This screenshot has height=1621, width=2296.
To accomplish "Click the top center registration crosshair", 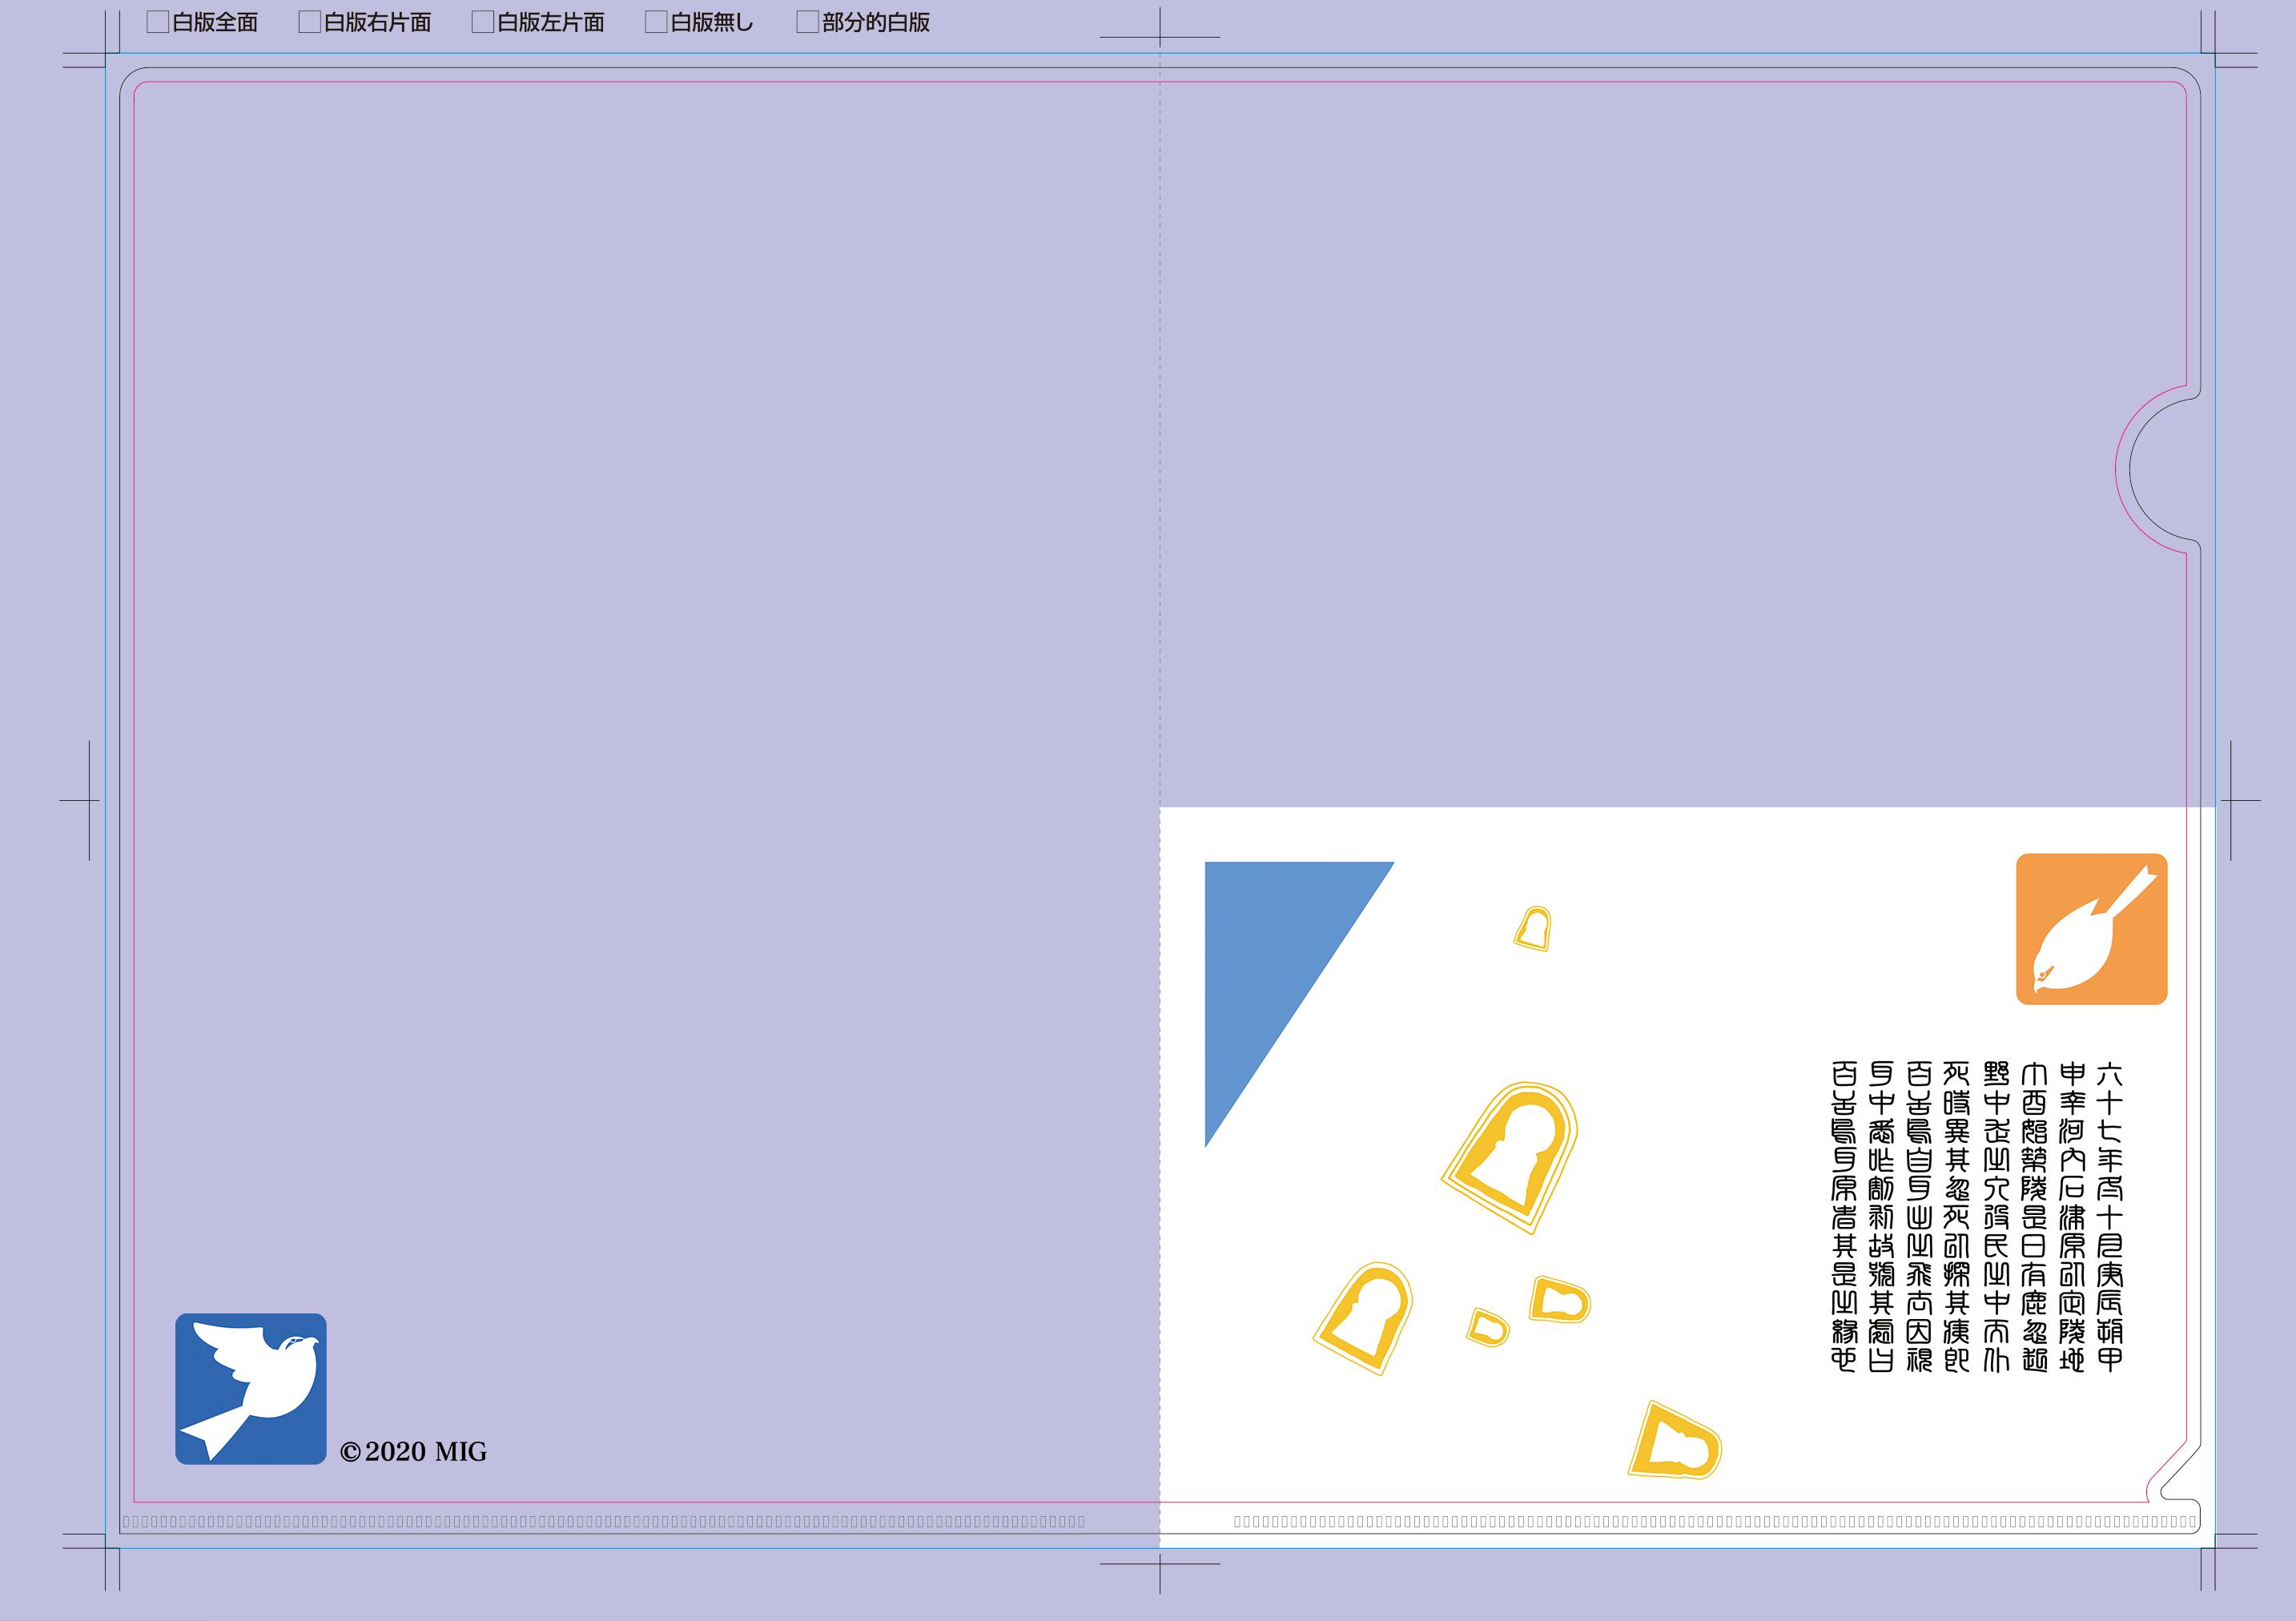I will pos(1160,37).
